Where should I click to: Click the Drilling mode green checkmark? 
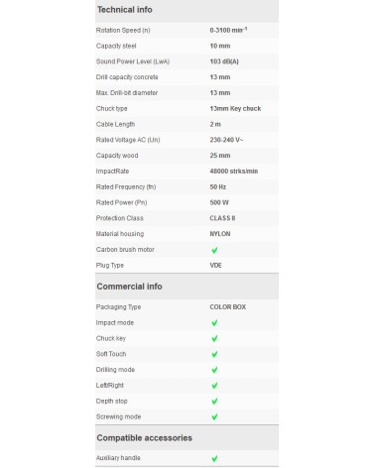pos(214,370)
